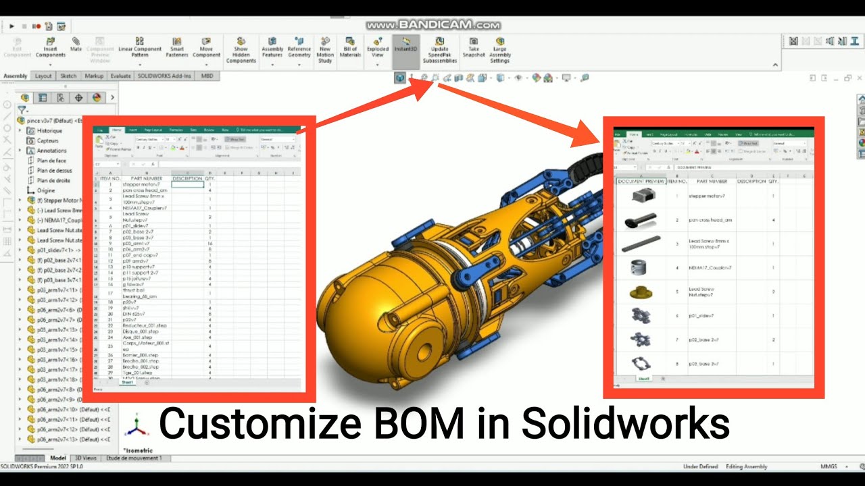This screenshot has height=486, width=865.
Task: Expand Assembly Features dropdown arrow
Action: (272, 65)
